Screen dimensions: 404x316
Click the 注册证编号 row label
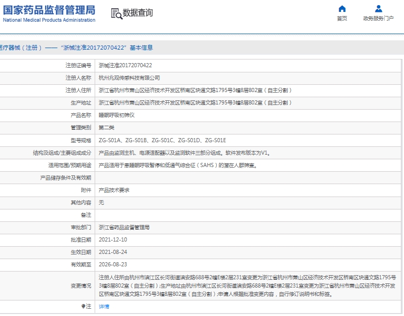pyautogui.click(x=78, y=65)
